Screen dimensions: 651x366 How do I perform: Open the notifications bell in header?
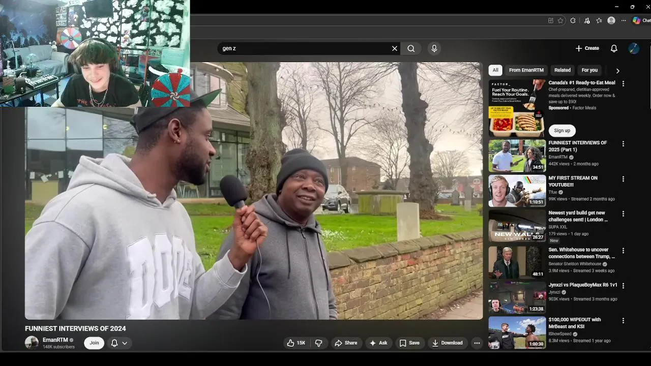(x=614, y=48)
